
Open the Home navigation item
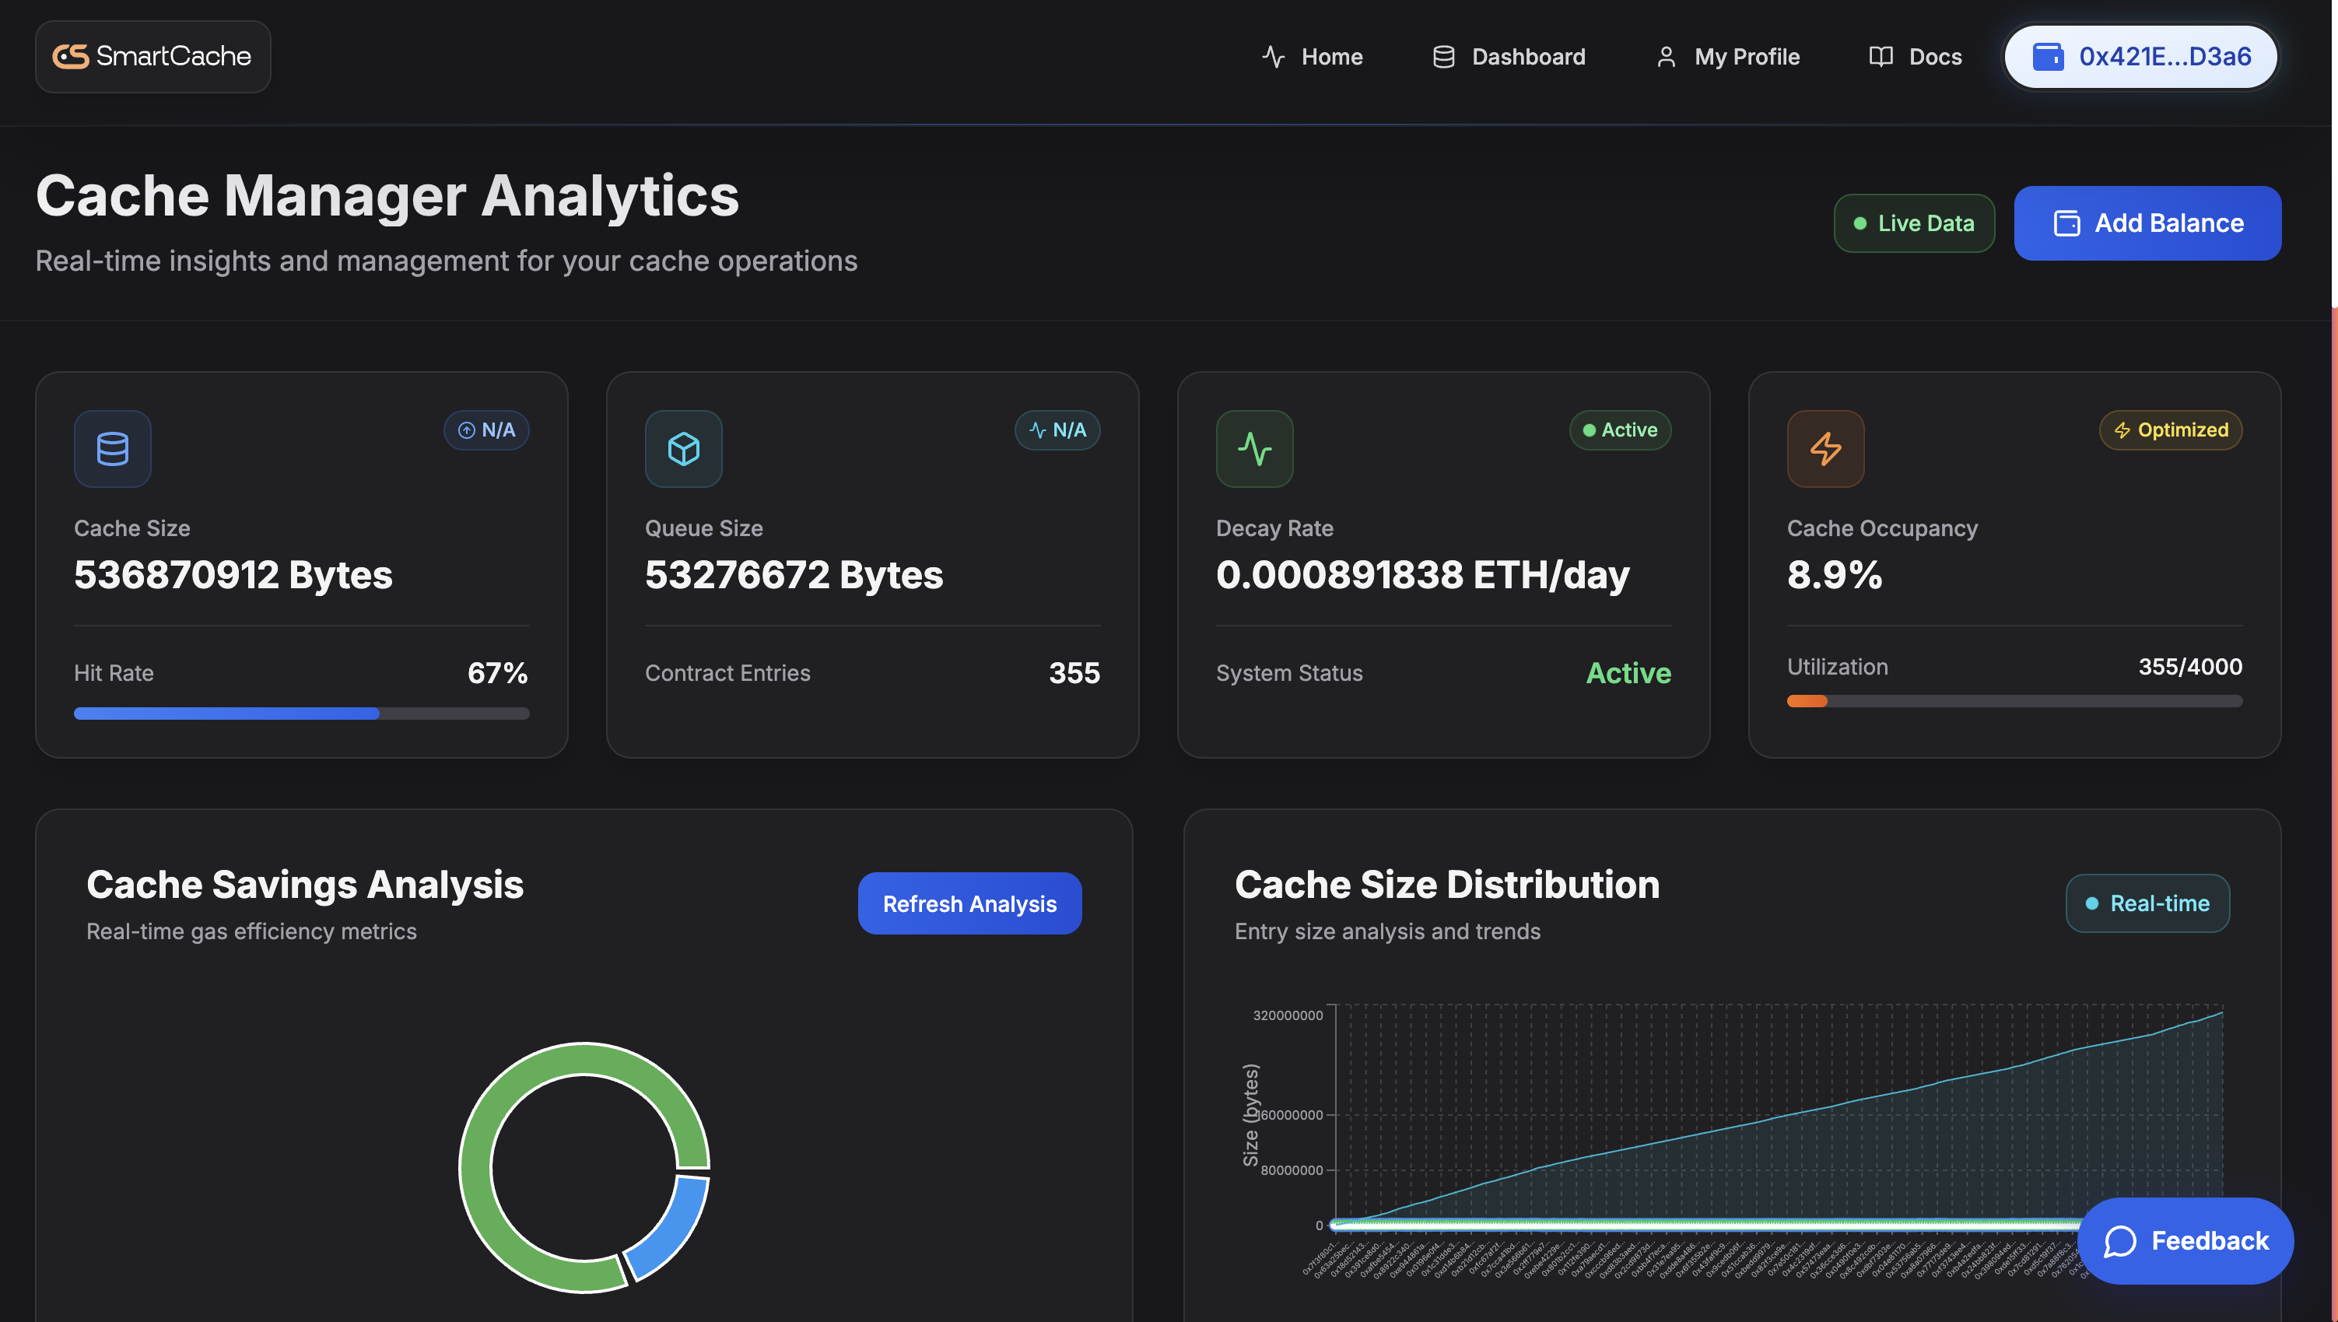1313,56
